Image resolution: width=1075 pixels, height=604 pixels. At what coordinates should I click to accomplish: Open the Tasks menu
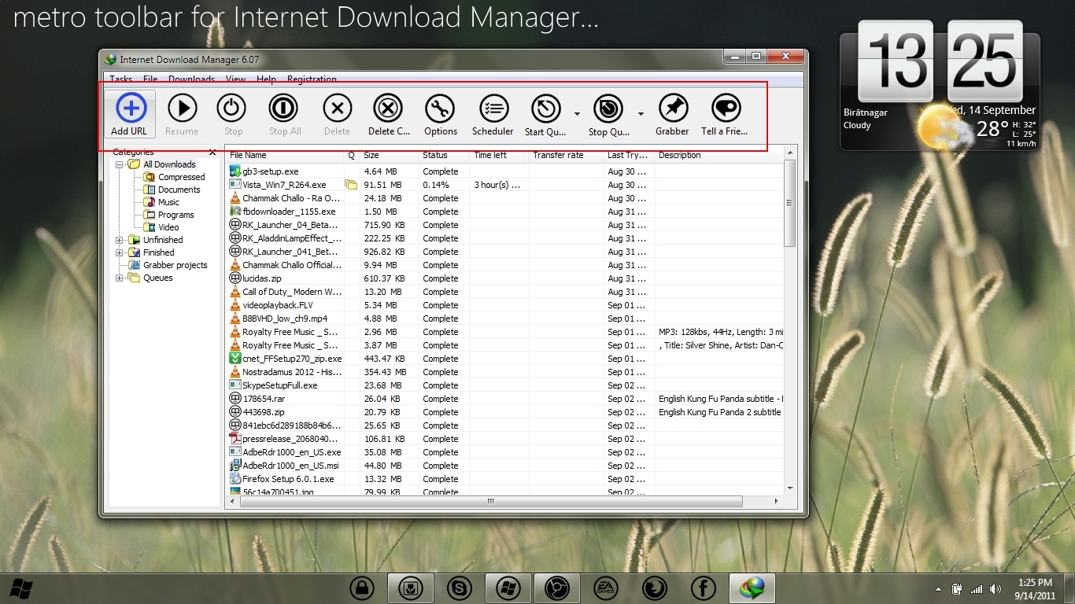[120, 79]
